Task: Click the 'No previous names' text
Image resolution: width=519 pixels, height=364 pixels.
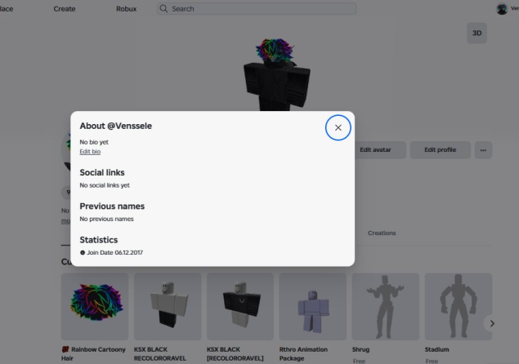Action: [106, 219]
